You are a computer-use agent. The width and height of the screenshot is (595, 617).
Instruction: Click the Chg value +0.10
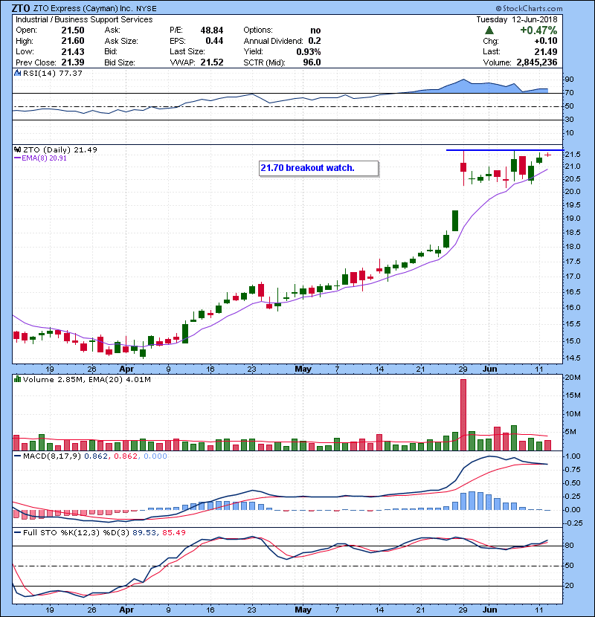point(546,41)
